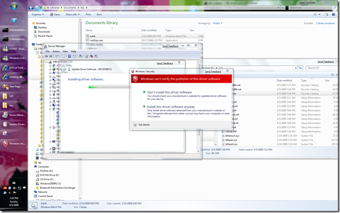Click Device Manager uninstall device toolbar icon

click(91, 56)
